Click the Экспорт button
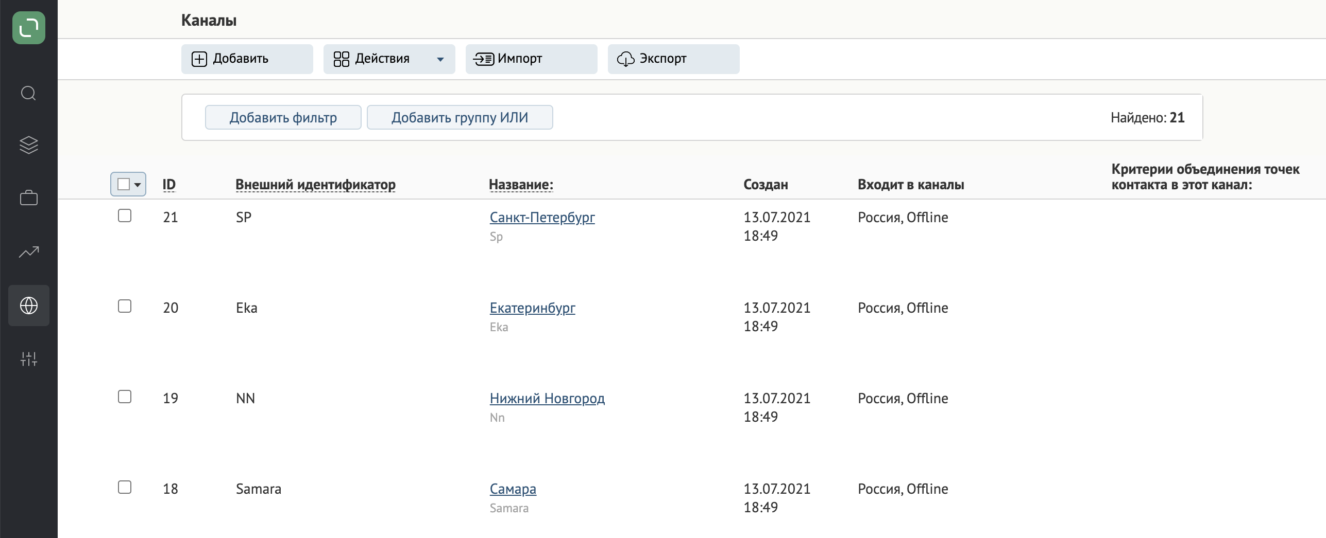The height and width of the screenshot is (538, 1326). point(674,59)
